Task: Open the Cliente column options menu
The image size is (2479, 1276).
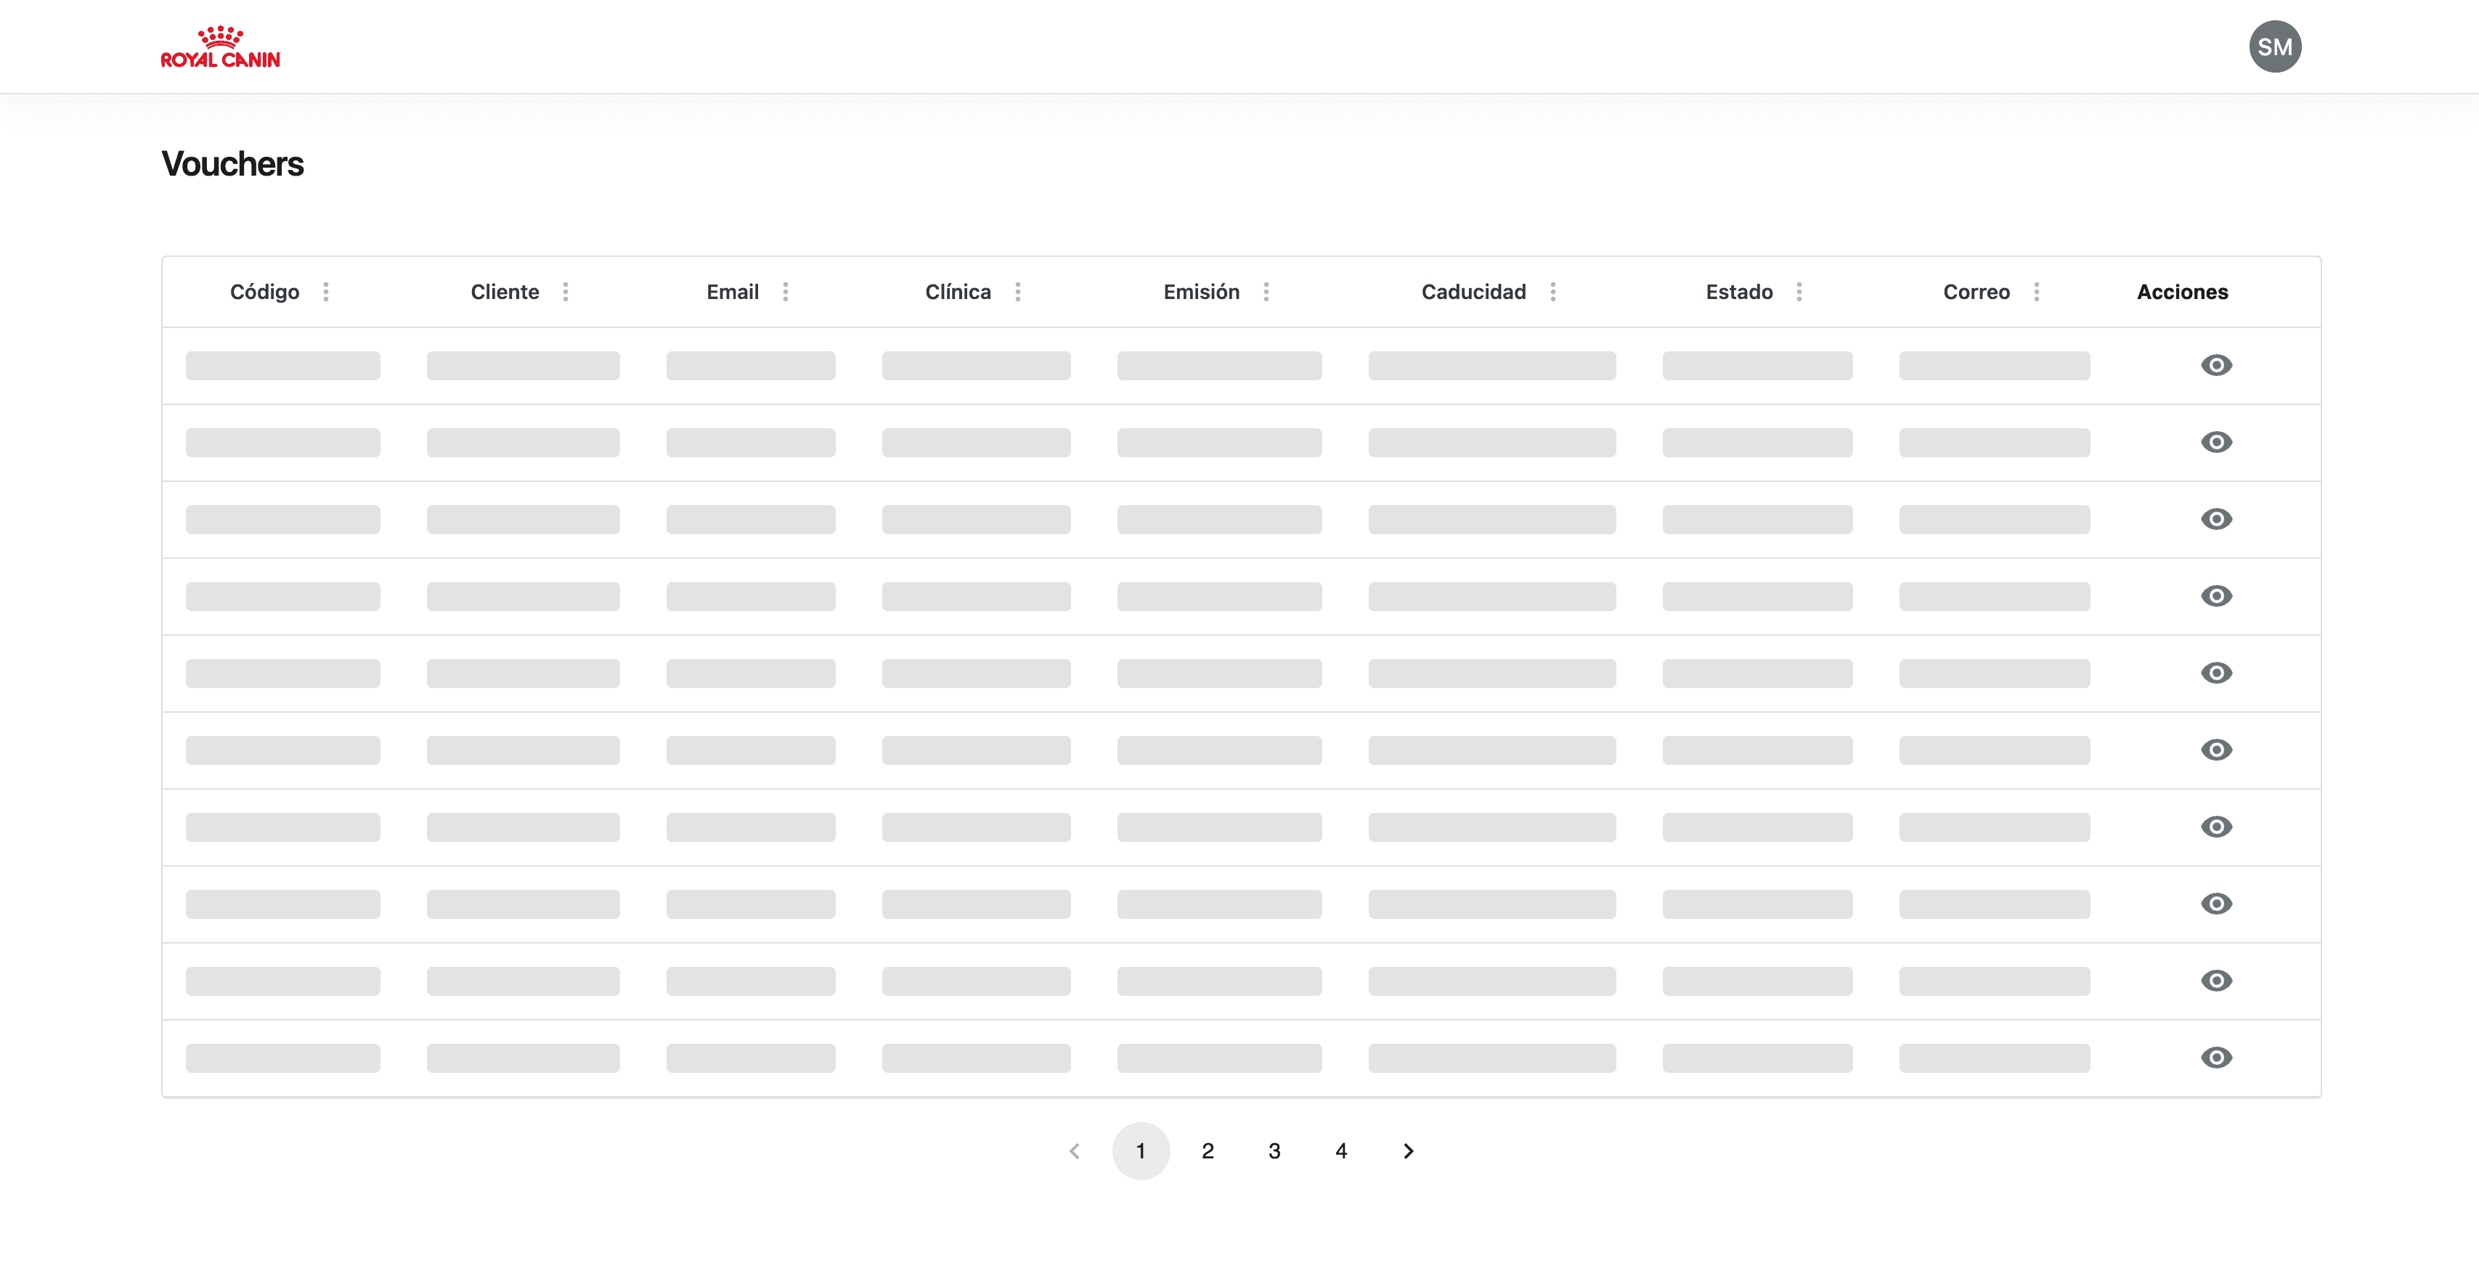Action: [x=566, y=292]
